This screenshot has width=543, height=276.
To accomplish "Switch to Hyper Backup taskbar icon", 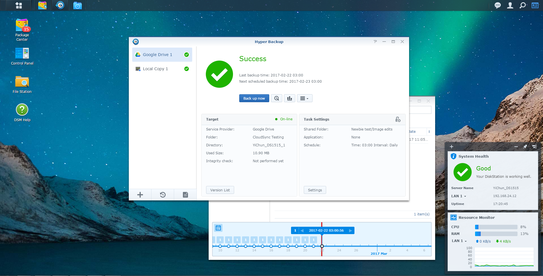I will coord(60,5).
